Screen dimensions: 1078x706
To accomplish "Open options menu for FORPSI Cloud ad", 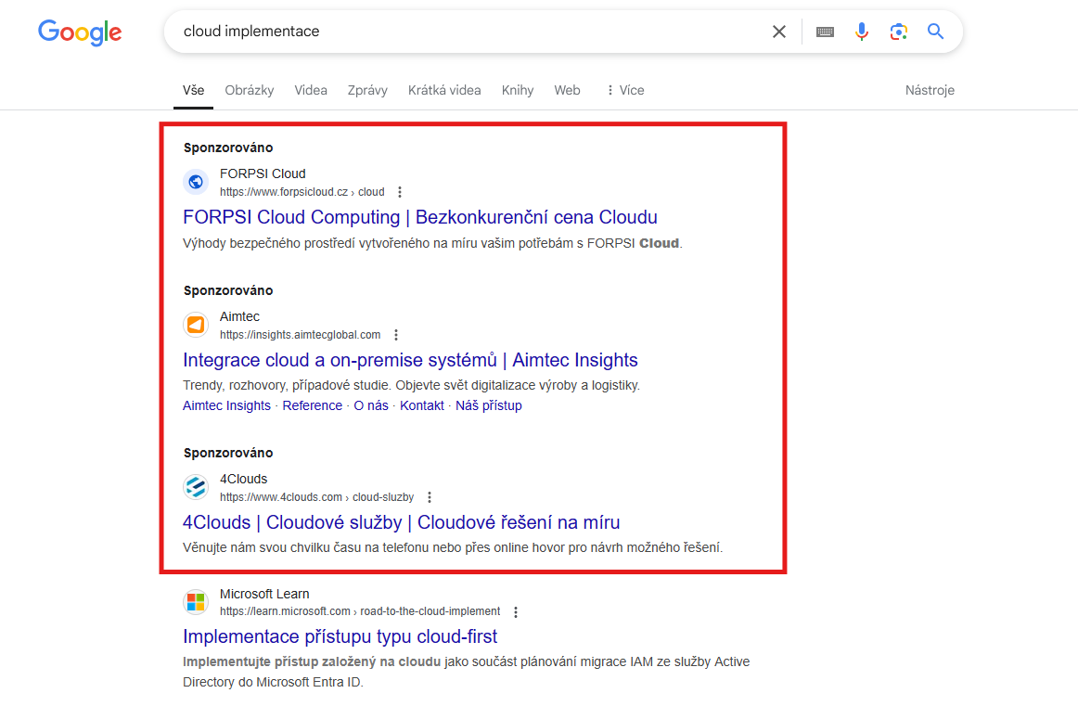I will (400, 192).
